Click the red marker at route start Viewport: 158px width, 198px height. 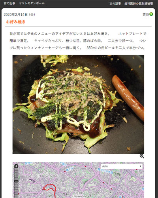tap(43, 189)
